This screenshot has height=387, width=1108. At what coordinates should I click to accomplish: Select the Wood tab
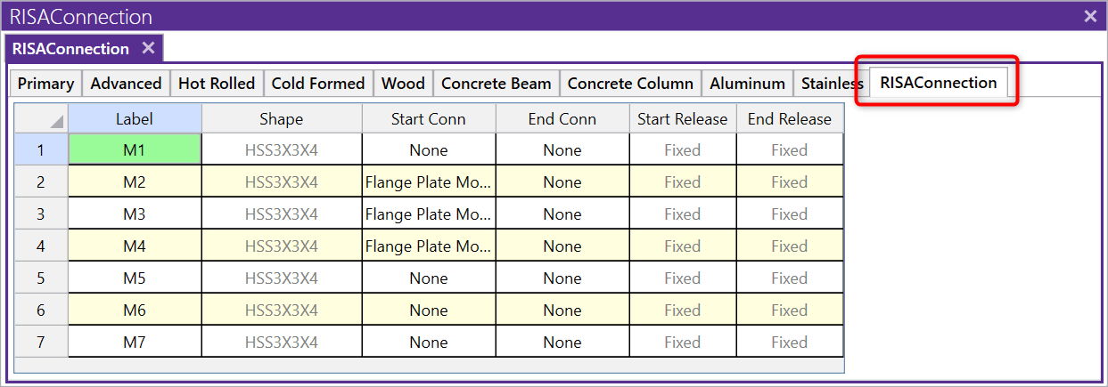pos(403,84)
